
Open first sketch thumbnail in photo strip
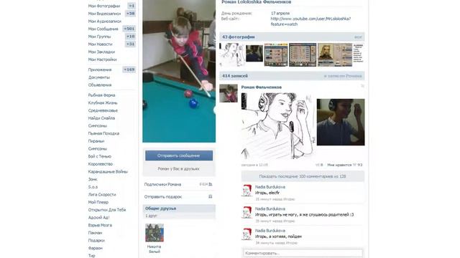pyautogui.click(x=231, y=54)
